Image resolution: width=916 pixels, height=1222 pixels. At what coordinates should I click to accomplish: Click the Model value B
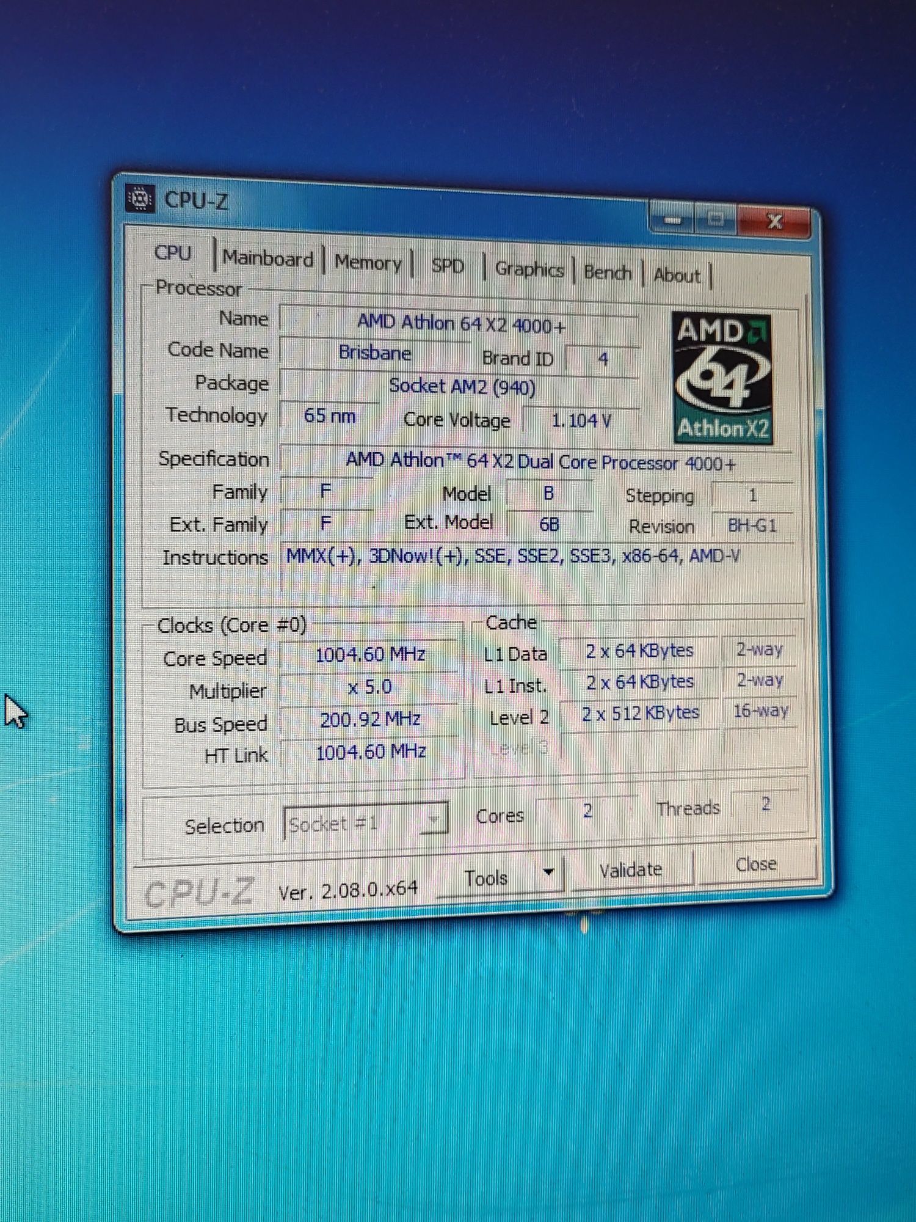coord(548,494)
